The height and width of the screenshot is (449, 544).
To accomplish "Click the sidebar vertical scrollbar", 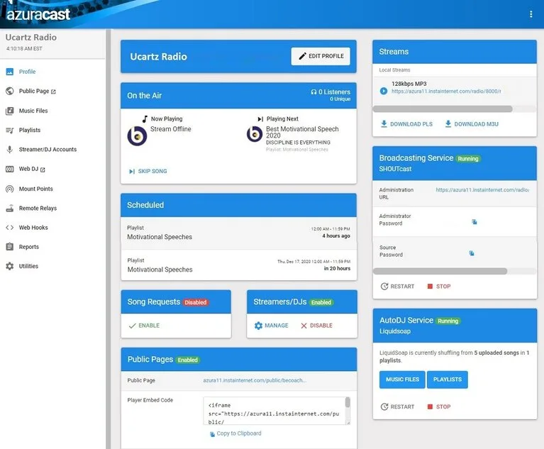I will point(109,239).
